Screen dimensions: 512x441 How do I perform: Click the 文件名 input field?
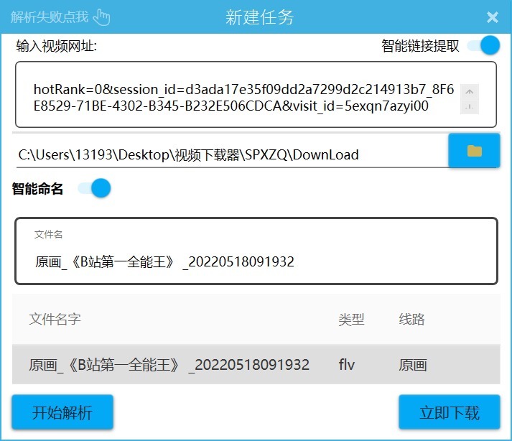pos(255,261)
